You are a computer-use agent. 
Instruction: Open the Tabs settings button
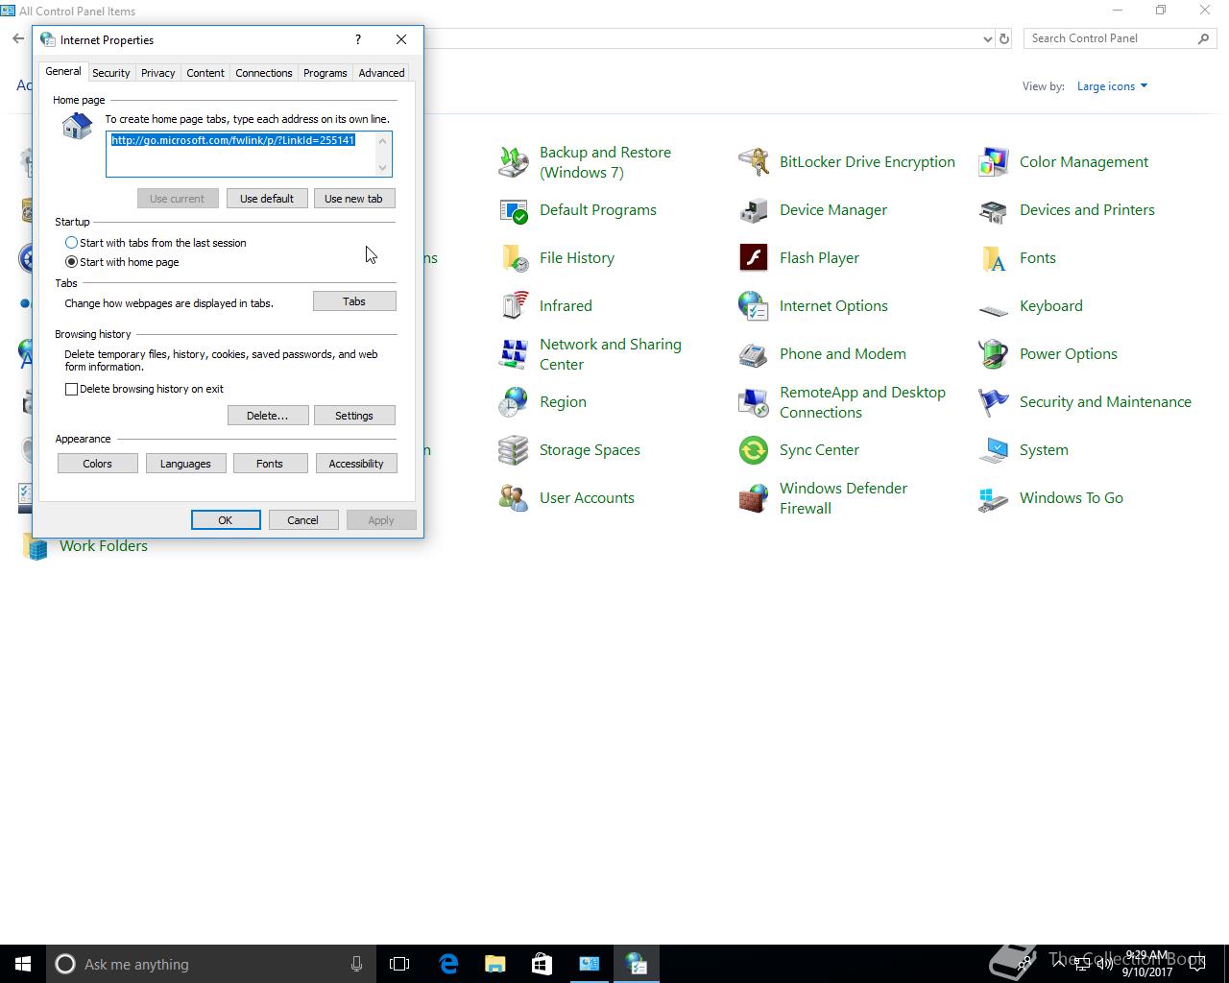(x=354, y=301)
